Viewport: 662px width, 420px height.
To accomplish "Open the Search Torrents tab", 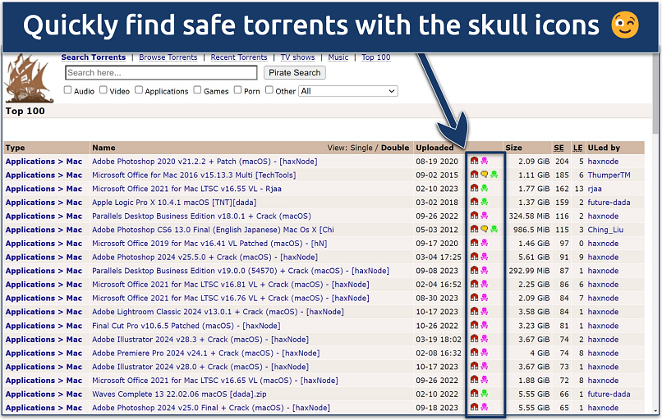I will (94, 57).
